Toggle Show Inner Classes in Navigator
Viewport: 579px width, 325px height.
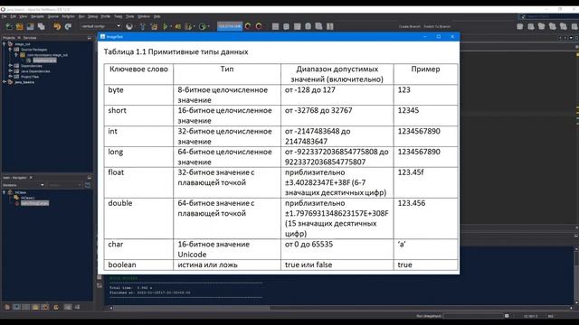(44, 307)
